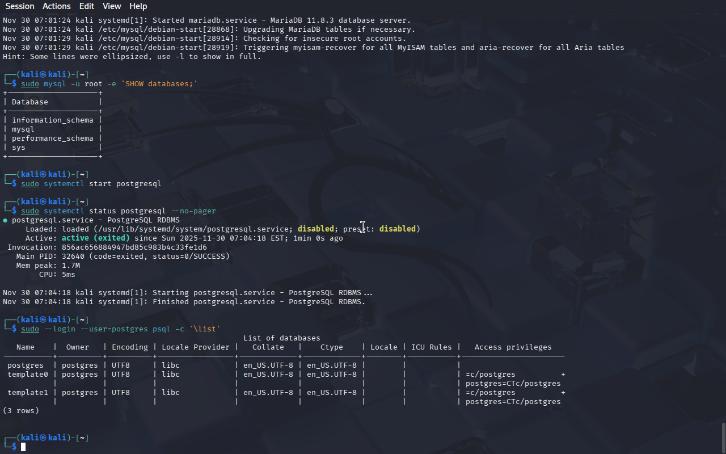Viewport: 726px width, 454px height.
Task: Click the terminal's vertical scrollbar thumb
Action: 723,437
